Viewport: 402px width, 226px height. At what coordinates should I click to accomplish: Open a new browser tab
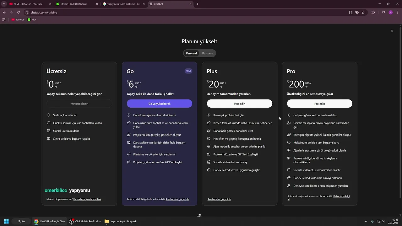pyautogui.click(x=198, y=4)
